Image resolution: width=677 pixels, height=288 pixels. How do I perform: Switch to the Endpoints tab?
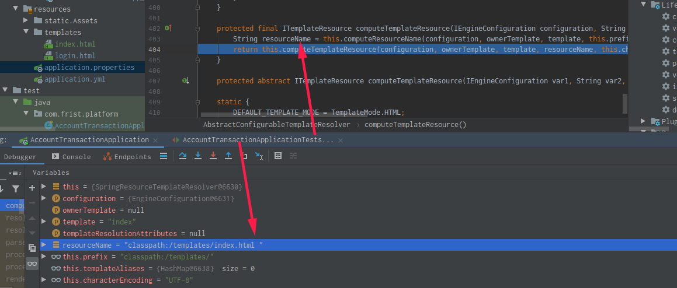(127, 157)
